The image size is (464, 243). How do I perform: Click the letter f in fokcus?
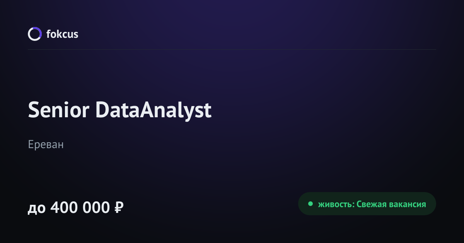48,34
